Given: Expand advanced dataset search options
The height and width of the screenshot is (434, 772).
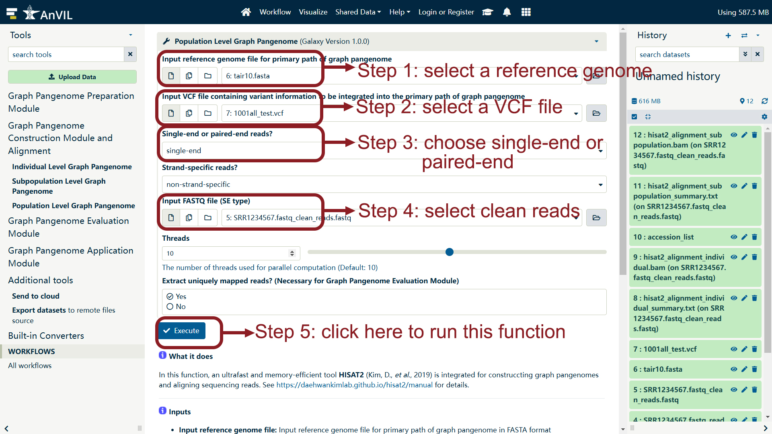Looking at the screenshot, I should point(745,54).
